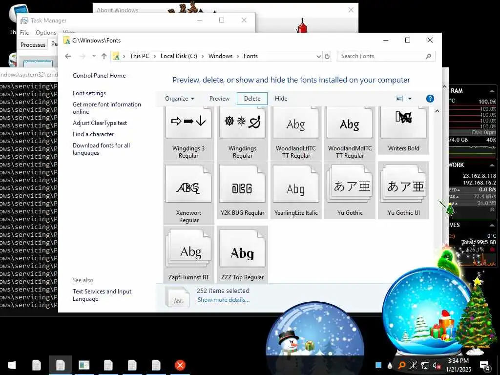Select the Yu Gothic UI font icon
This screenshot has height=375, width=500.
[403, 190]
